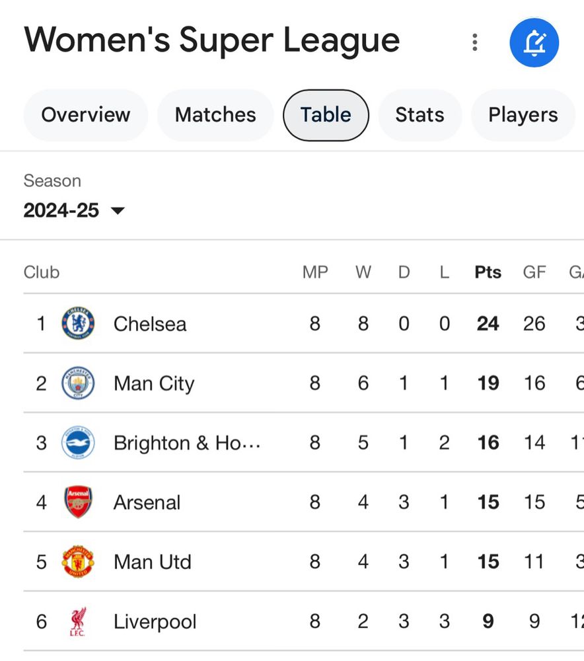
Task: Click the Brighton & Hove Albion crest
Action: point(78,443)
